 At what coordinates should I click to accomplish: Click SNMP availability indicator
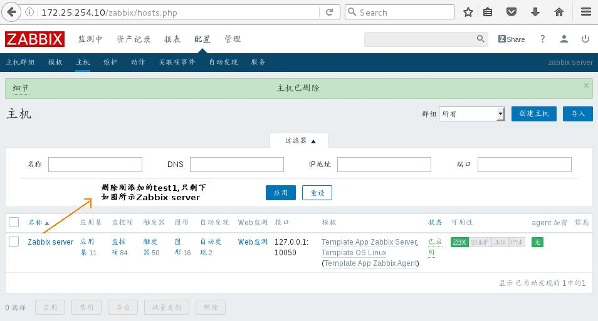click(x=480, y=242)
